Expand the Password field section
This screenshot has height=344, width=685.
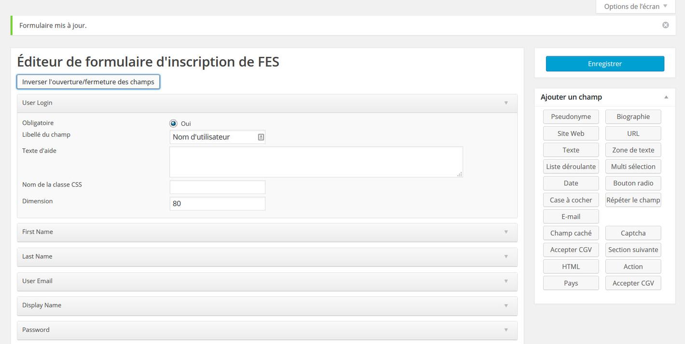point(506,330)
